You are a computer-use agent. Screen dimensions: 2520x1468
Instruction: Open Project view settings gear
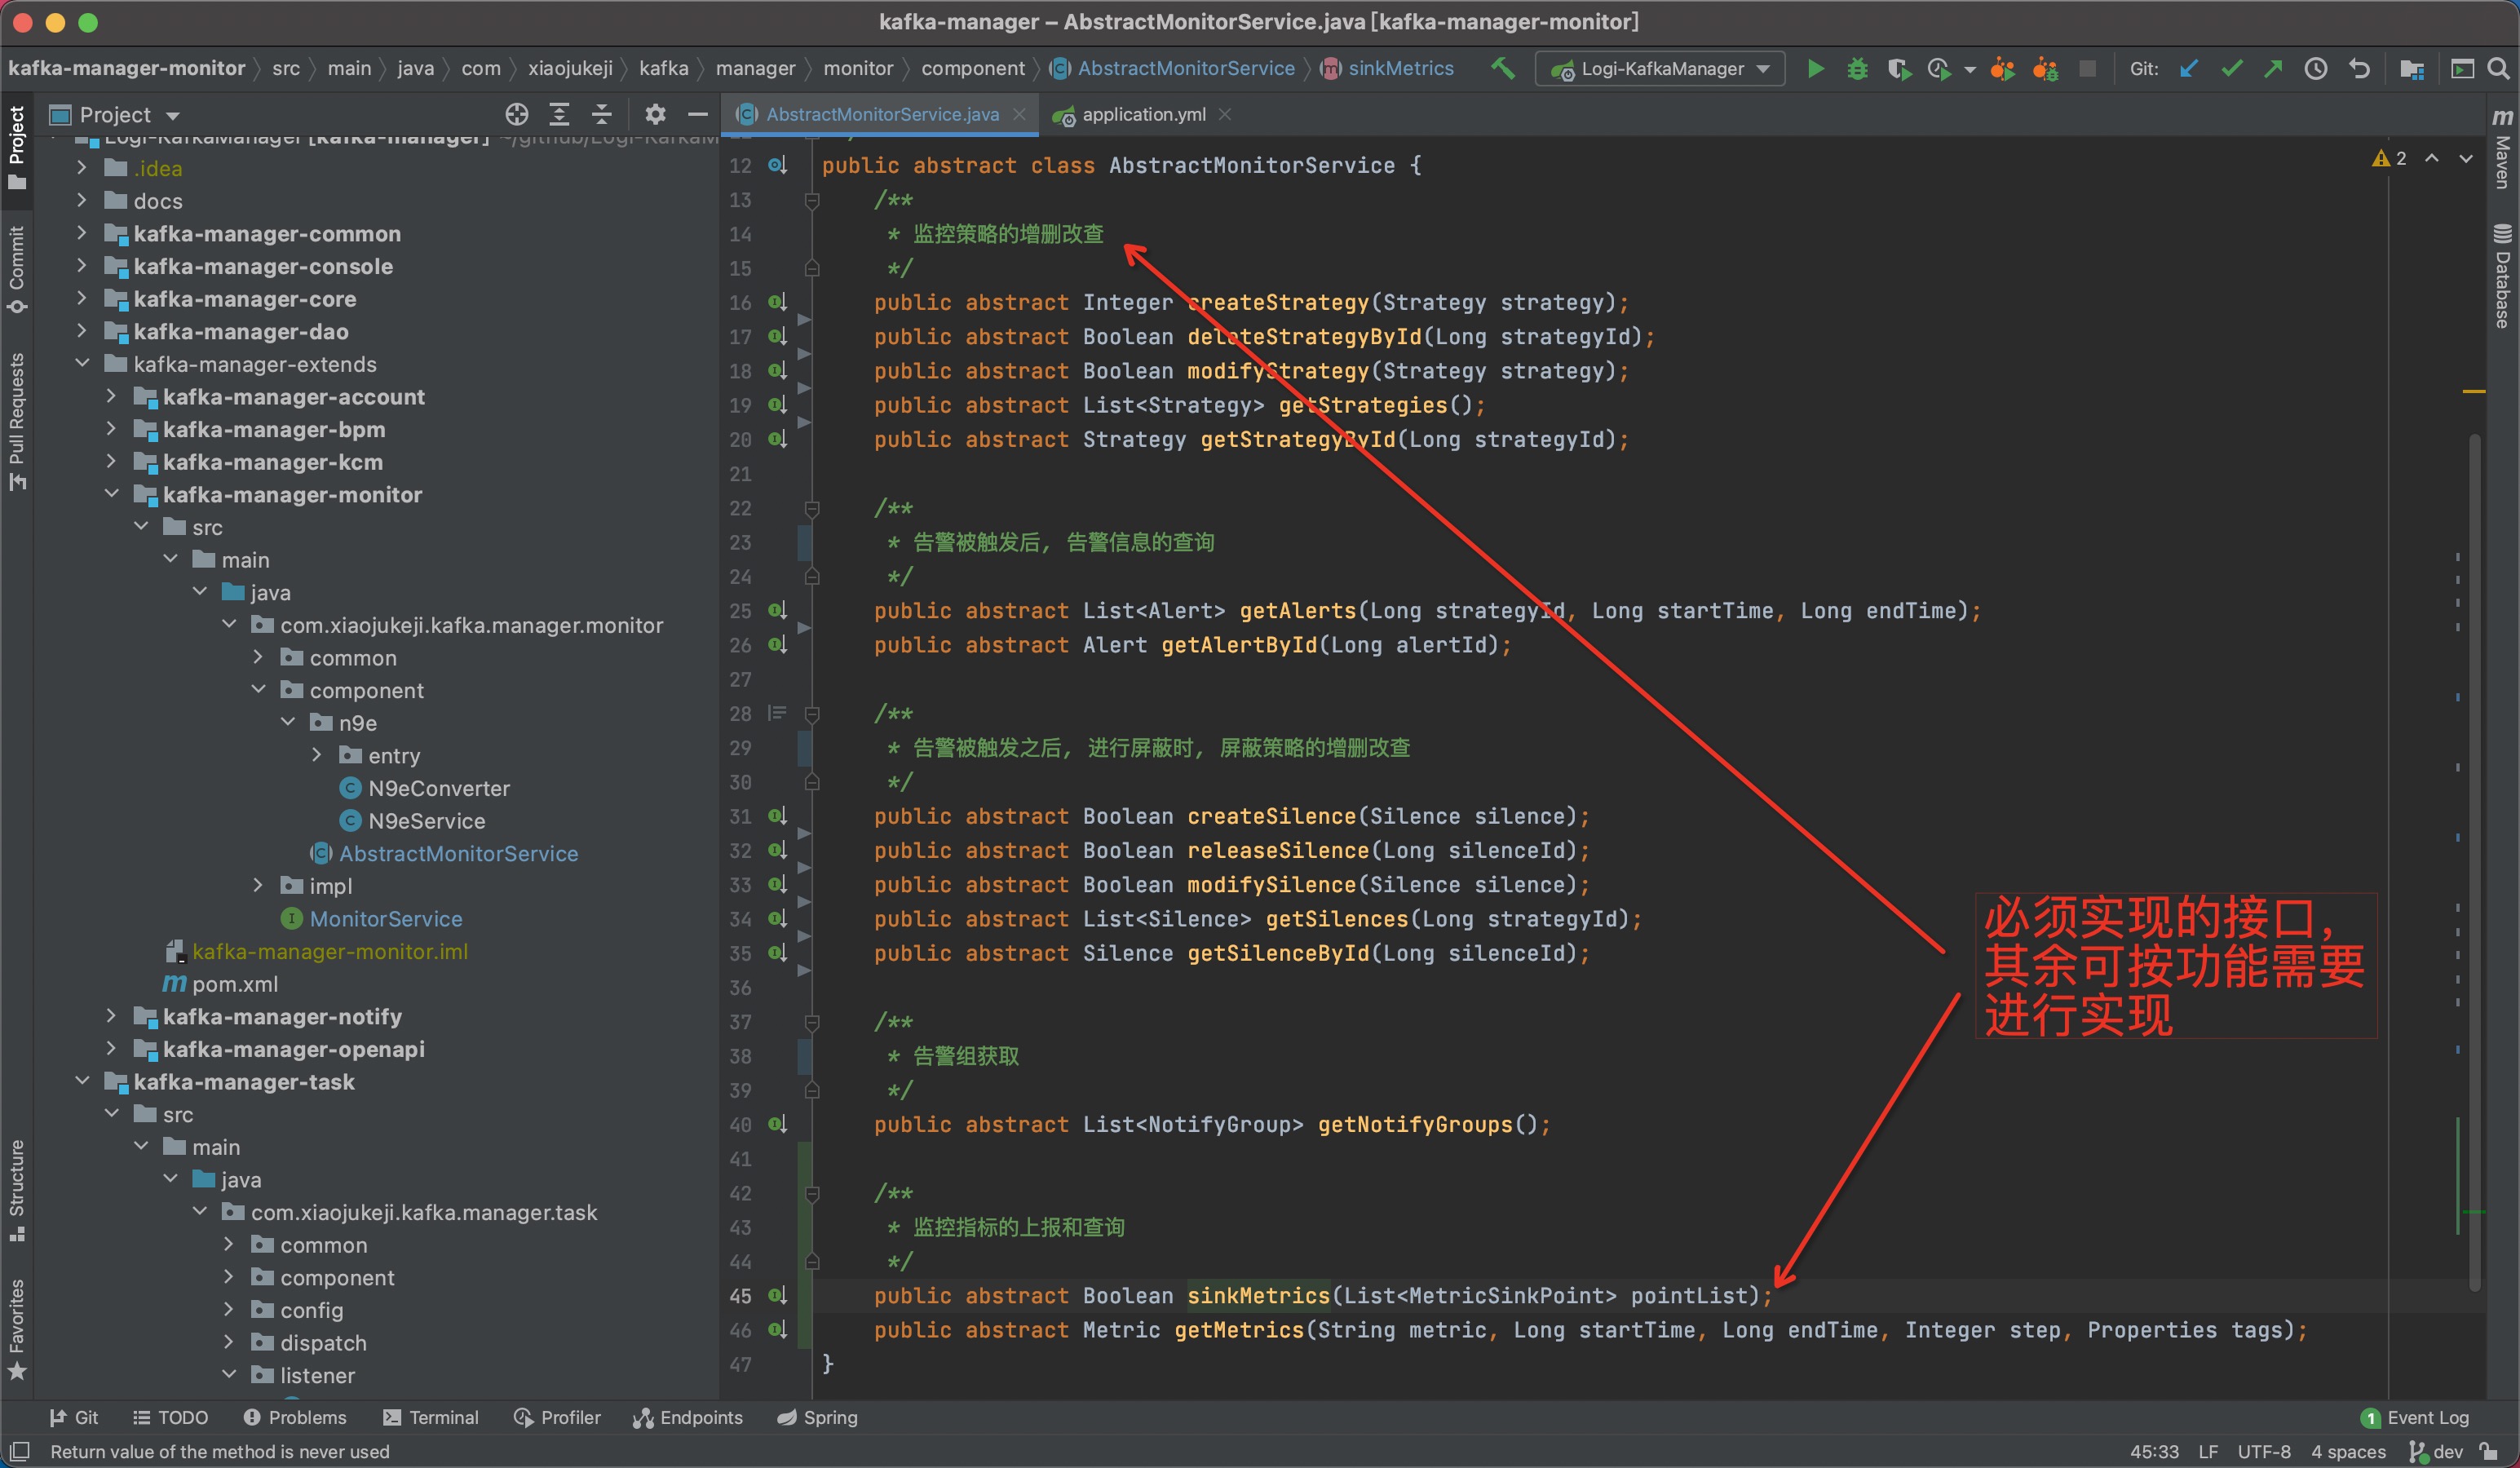[x=655, y=114]
